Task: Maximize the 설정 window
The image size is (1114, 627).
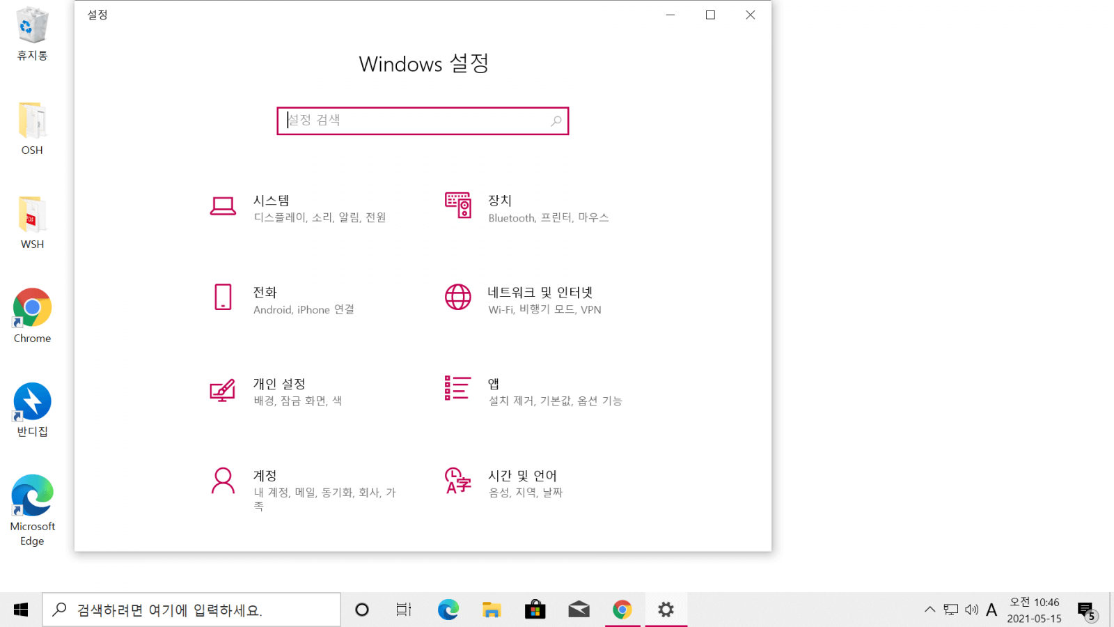Action: (710, 15)
